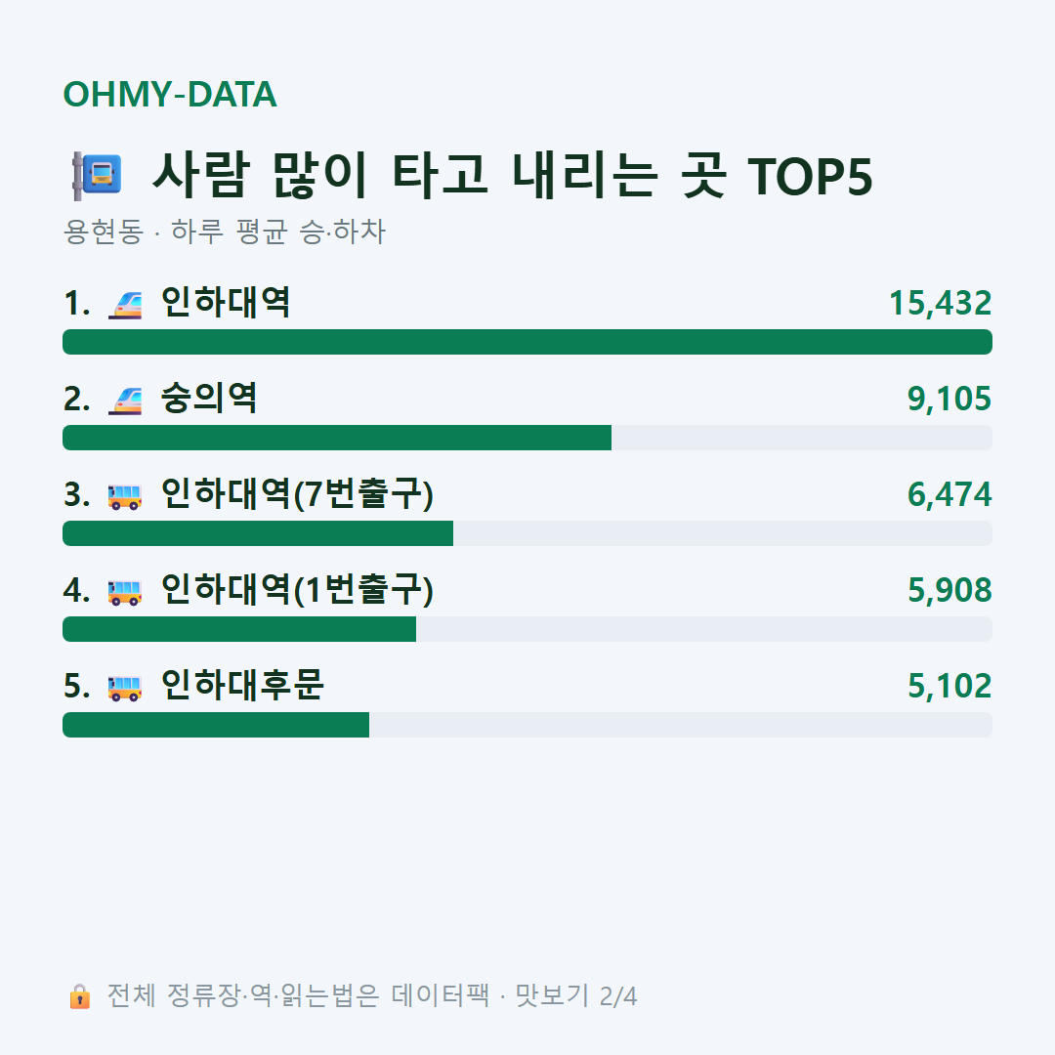The height and width of the screenshot is (1055, 1055).
Task: Click the train icon beside 인하대역
Action: click(125, 304)
